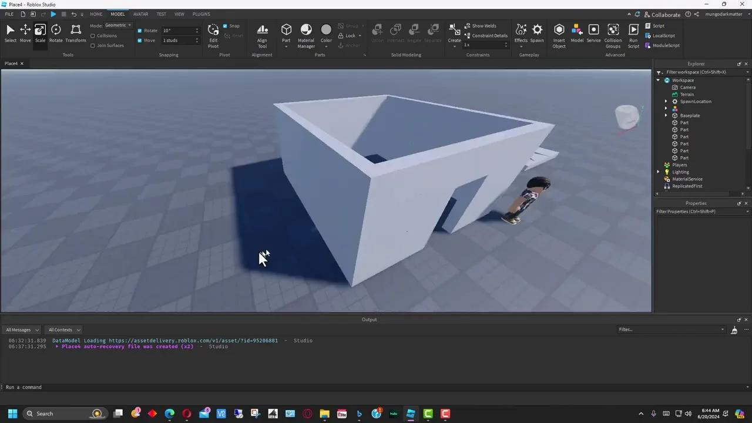Launch the Align Tool
Screen dimensions: 752x423
pos(262,36)
